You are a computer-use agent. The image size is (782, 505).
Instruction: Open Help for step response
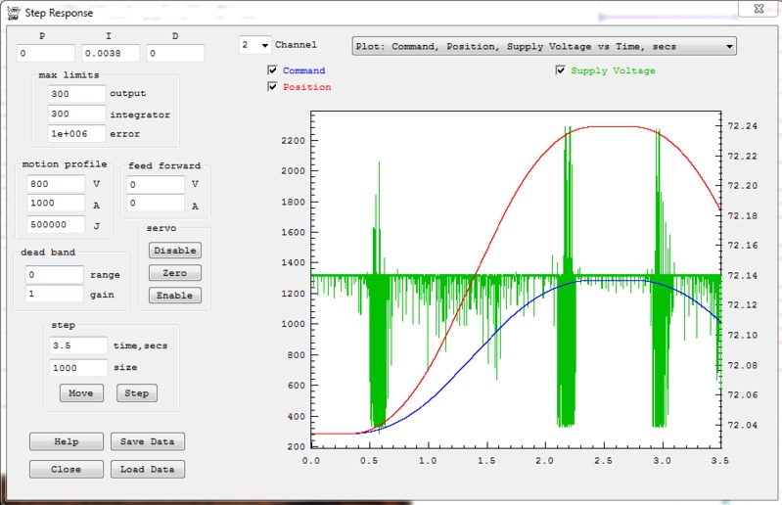click(67, 441)
